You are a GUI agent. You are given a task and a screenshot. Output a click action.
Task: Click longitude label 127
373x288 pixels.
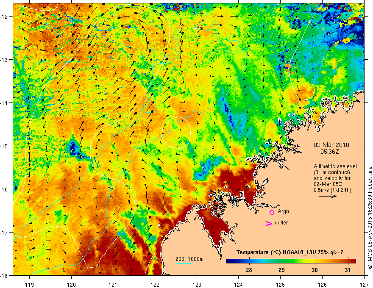tap(364, 285)
